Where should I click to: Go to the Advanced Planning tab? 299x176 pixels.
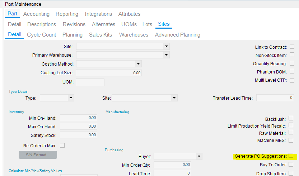tap(177, 35)
